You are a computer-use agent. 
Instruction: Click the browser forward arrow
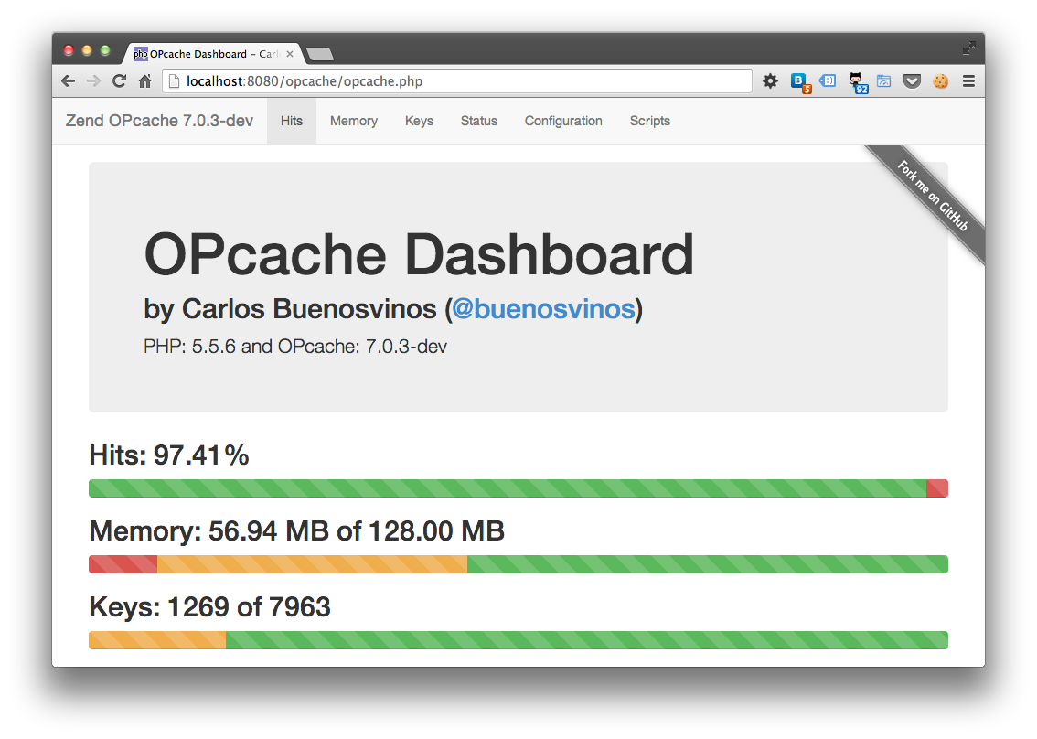(x=94, y=80)
